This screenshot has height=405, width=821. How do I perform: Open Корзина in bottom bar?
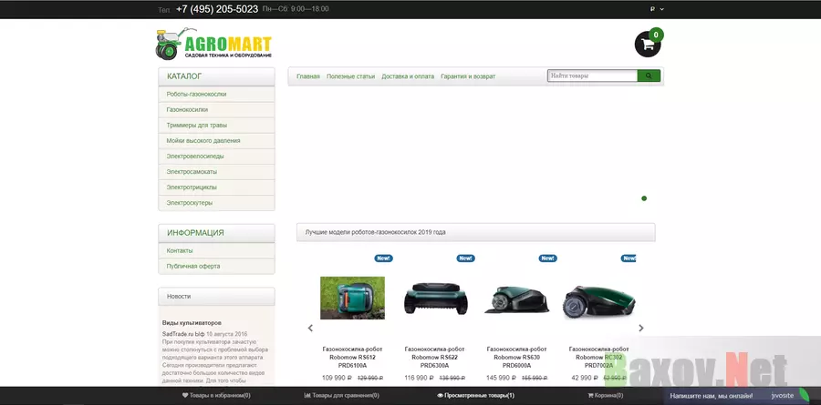point(606,396)
